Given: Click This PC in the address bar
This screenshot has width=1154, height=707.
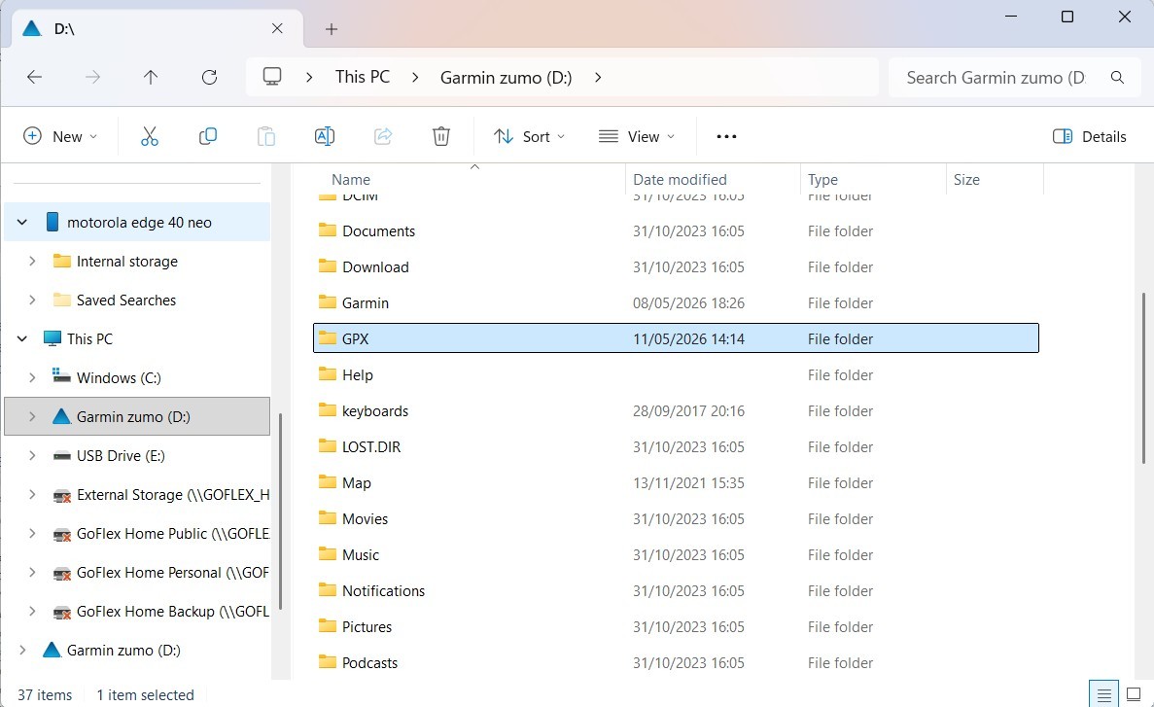Looking at the screenshot, I should pos(362,77).
